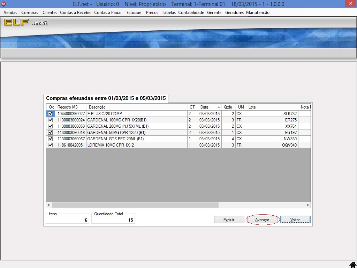Click the horizontal scrollbar right arrow
The width and height of the screenshot is (357, 268).
click(307, 205)
